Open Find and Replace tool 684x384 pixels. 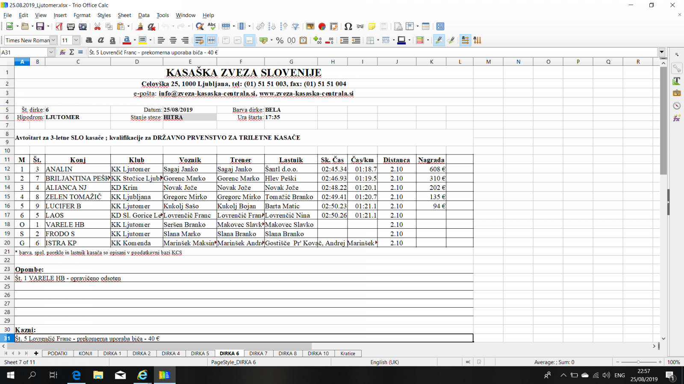pos(199,26)
